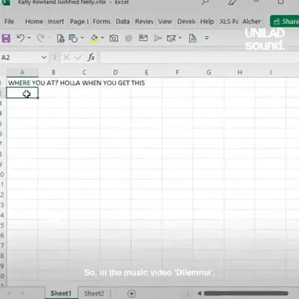This screenshot has height=299, width=299.
Task: Switch to the Sheet2 tab
Action: tap(94, 293)
